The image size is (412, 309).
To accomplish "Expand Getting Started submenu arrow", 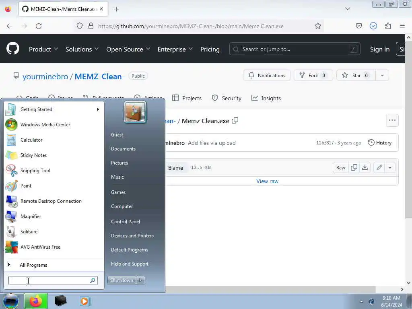I will pos(98,109).
